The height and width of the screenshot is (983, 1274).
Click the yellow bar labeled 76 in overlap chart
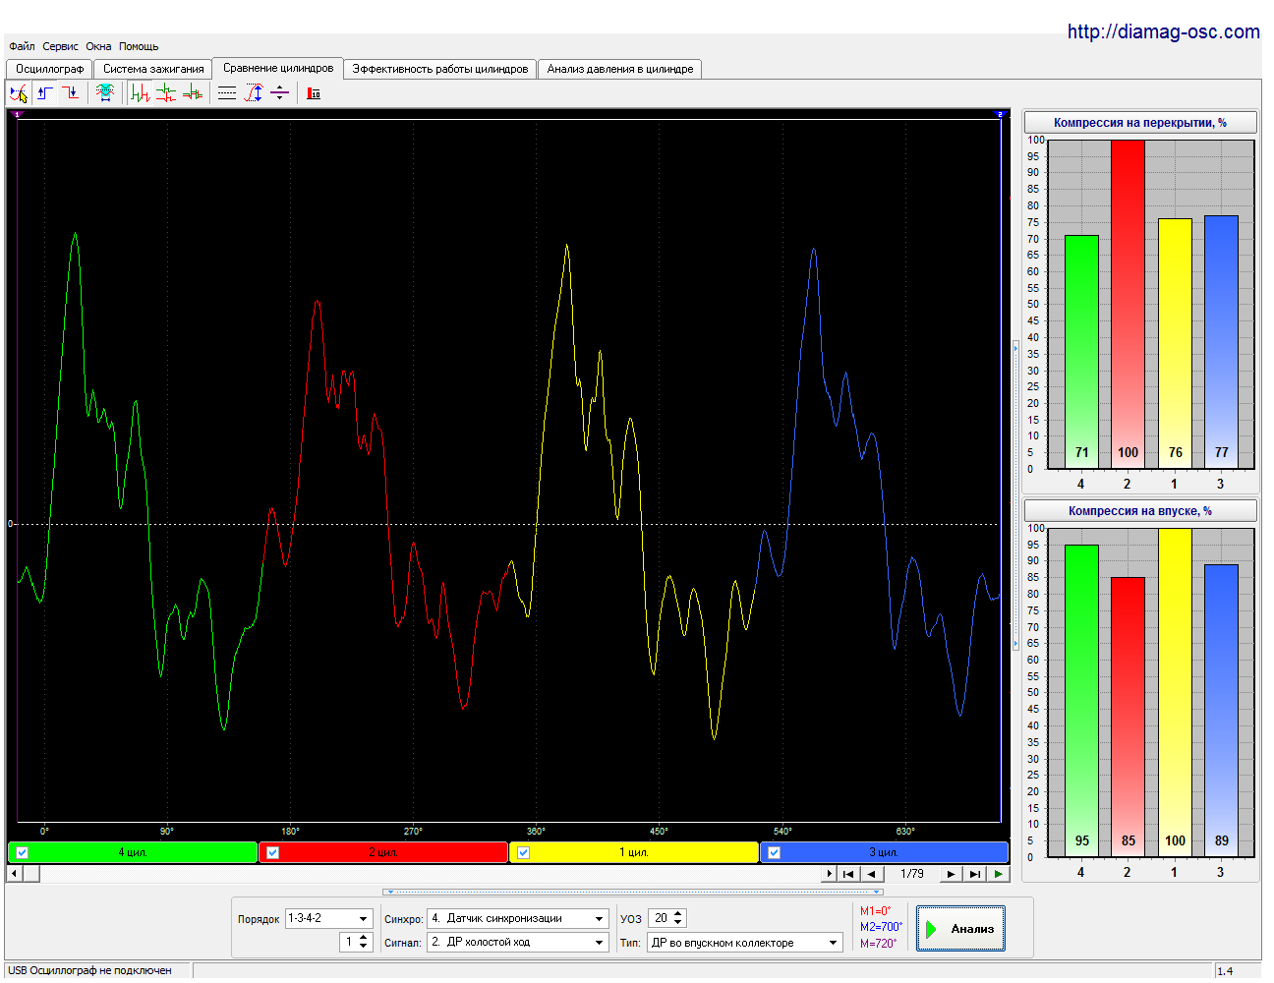(1175, 344)
